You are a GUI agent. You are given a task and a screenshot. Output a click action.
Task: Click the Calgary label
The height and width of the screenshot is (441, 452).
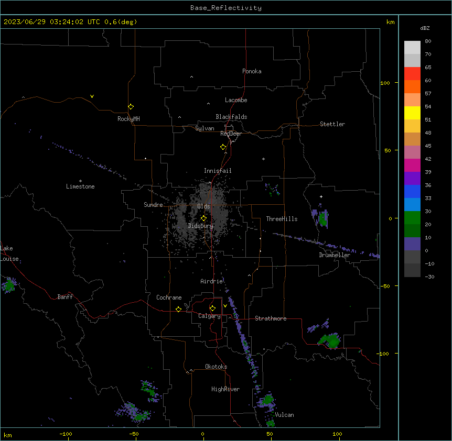click(209, 316)
